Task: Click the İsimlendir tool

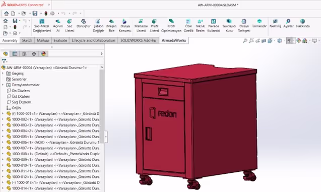Action: point(260,24)
